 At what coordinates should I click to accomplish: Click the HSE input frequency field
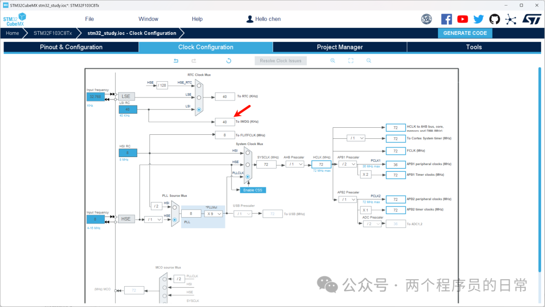pos(95,219)
